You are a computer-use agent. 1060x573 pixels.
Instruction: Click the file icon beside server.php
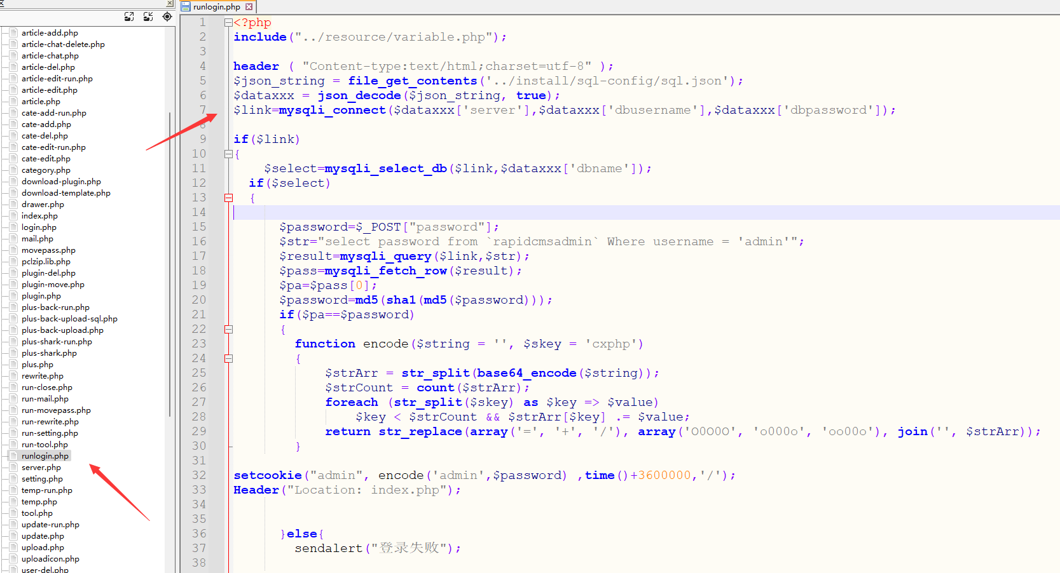coord(13,468)
